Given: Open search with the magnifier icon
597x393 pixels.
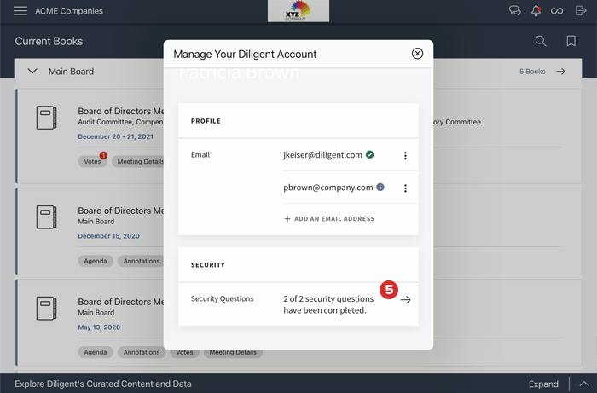Looking at the screenshot, I should coord(541,41).
